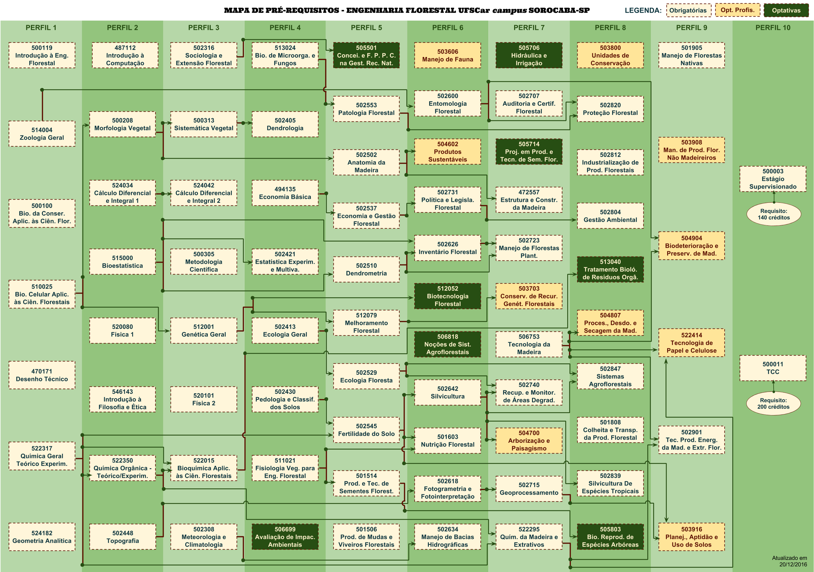Click the dark green 505501 course box
Image resolution: width=814 pixels, height=572 pixels.
coord(366,55)
